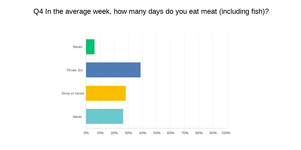301x150 pixels.
Task: Click the 100% axis tick label
Action: 226,133
